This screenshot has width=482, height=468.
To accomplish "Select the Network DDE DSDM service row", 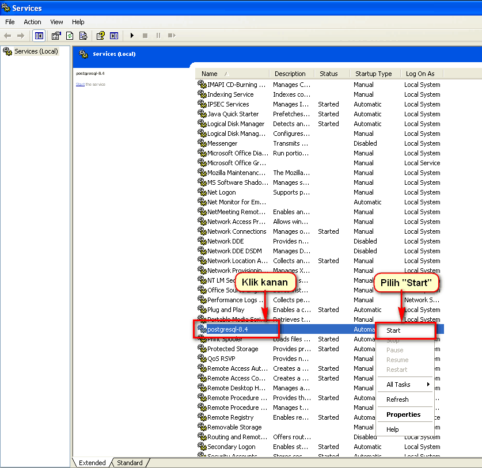I will click(x=320, y=251).
